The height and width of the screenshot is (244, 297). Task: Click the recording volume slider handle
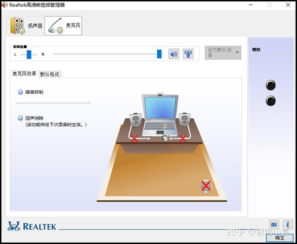tap(159, 54)
